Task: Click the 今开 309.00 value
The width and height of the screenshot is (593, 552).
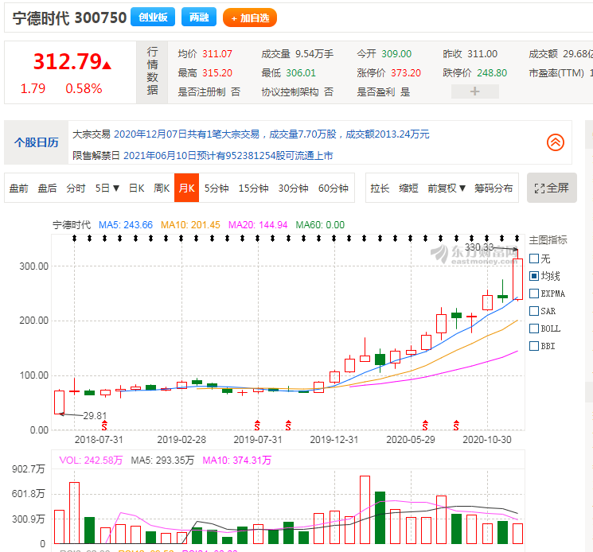Action: [x=396, y=54]
